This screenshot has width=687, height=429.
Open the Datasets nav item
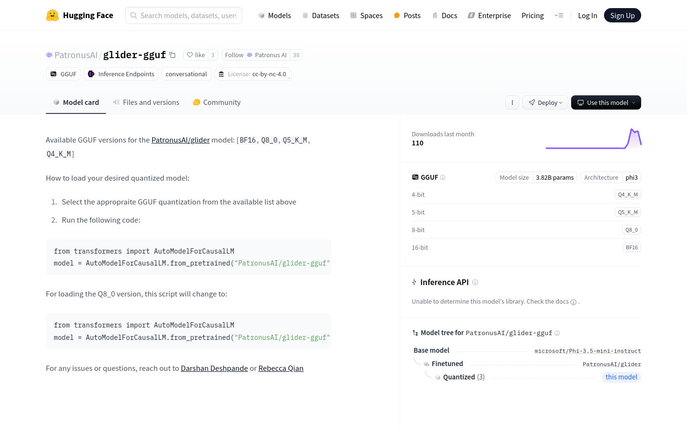coord(321,15)
